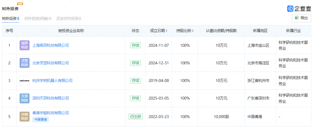Click the 天羿科技 company logo icon

[x=25, y=98]
